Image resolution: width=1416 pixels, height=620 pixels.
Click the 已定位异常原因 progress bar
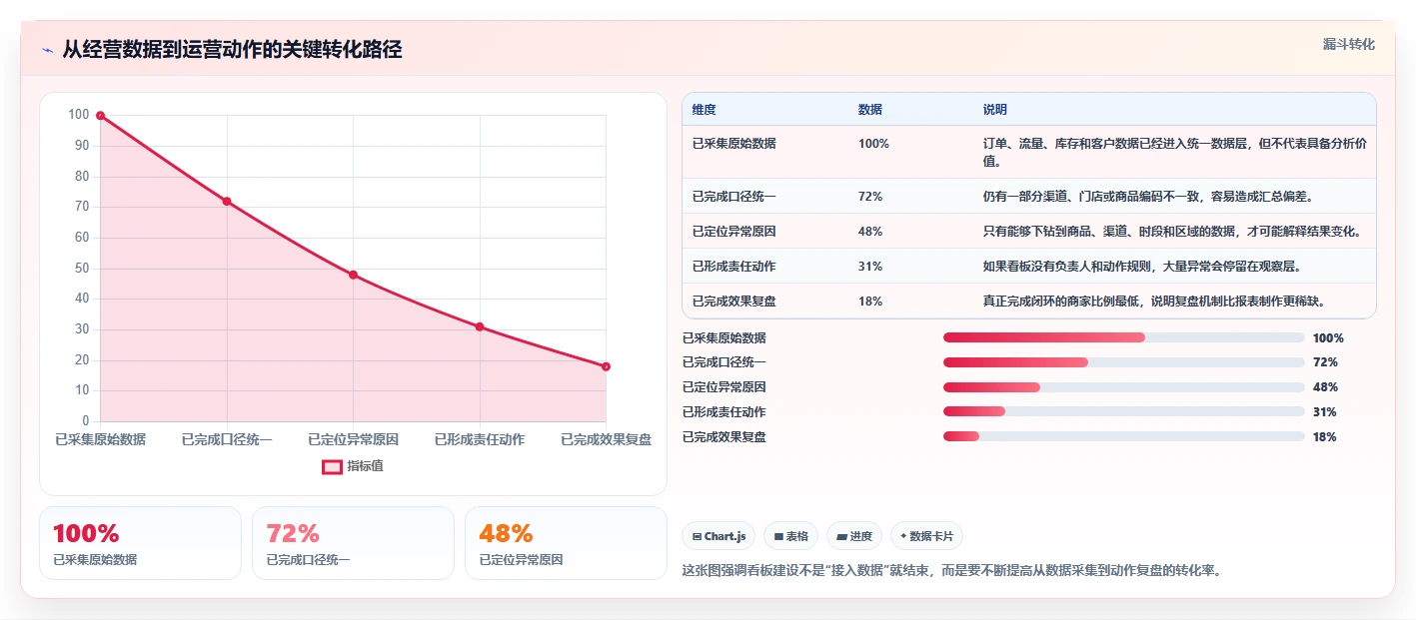pos(1124,387)
